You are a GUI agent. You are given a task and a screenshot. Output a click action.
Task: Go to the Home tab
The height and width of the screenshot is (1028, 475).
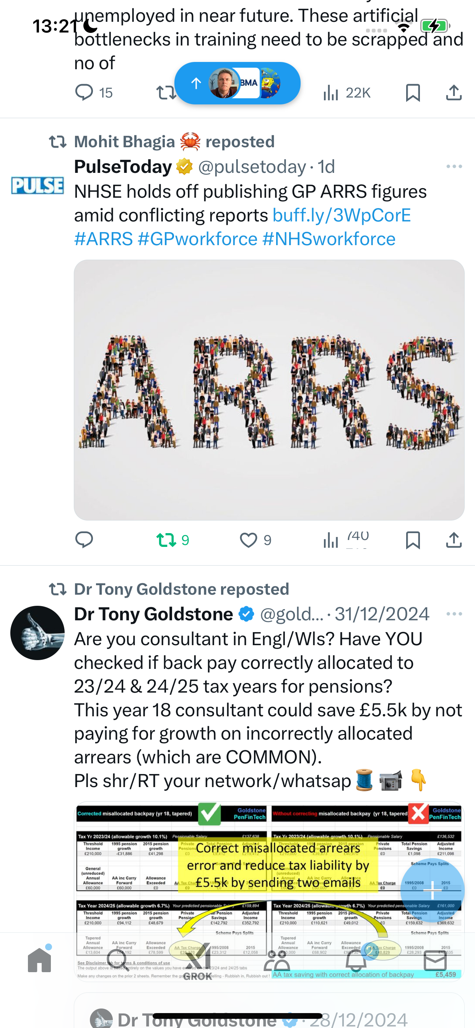pos(39,960)
